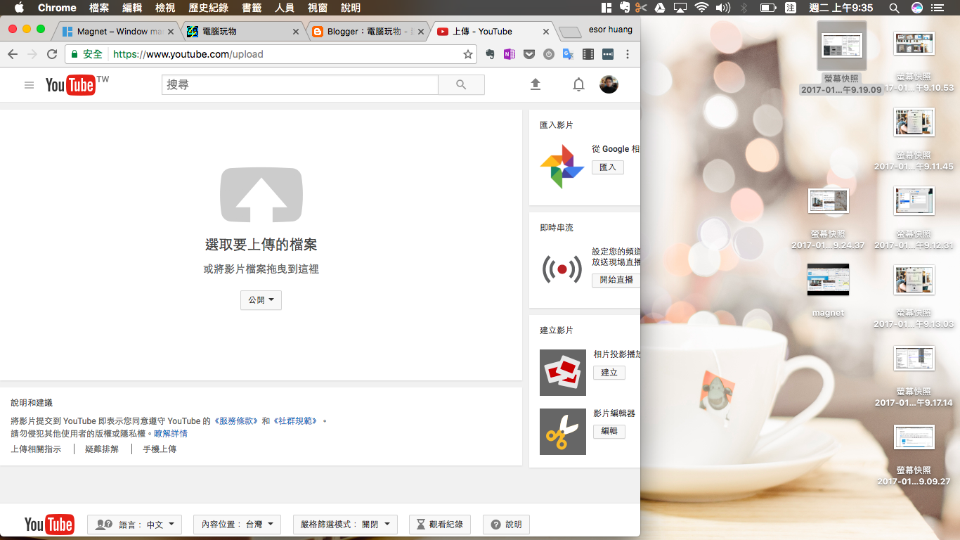This screenshot has width=960, height=540.
Task: Click the upload arrow icon in header
Action: (536, 84)
